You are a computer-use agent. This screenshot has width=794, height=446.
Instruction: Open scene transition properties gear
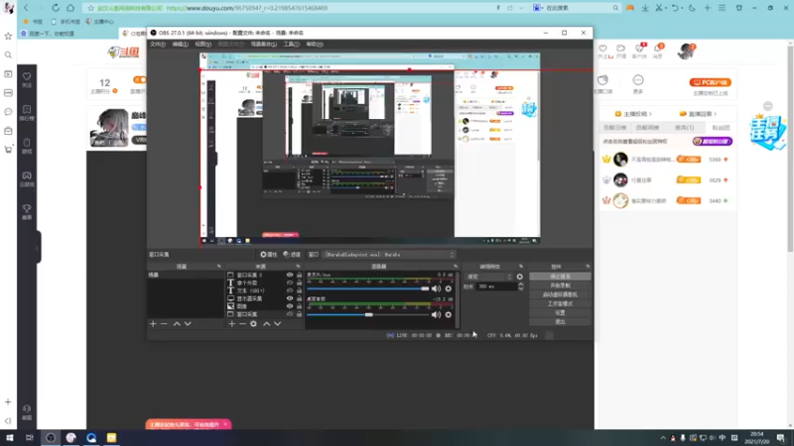tap(519, 277)
